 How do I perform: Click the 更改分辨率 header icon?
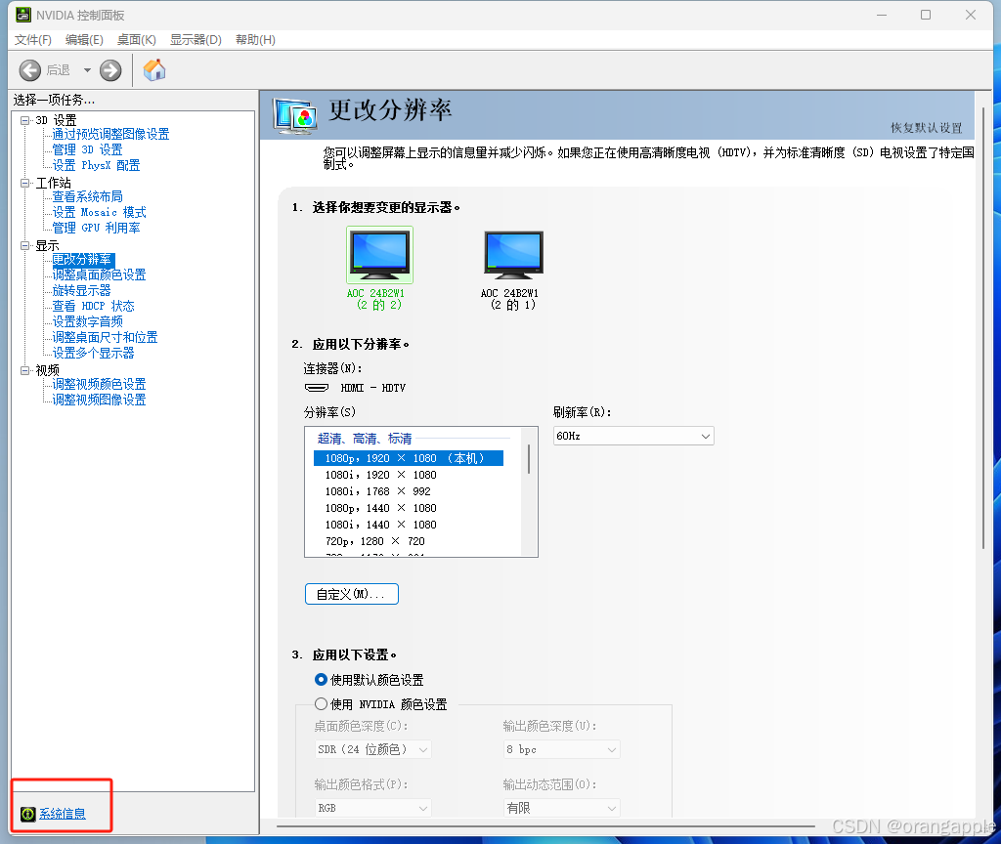coord(295,115)
